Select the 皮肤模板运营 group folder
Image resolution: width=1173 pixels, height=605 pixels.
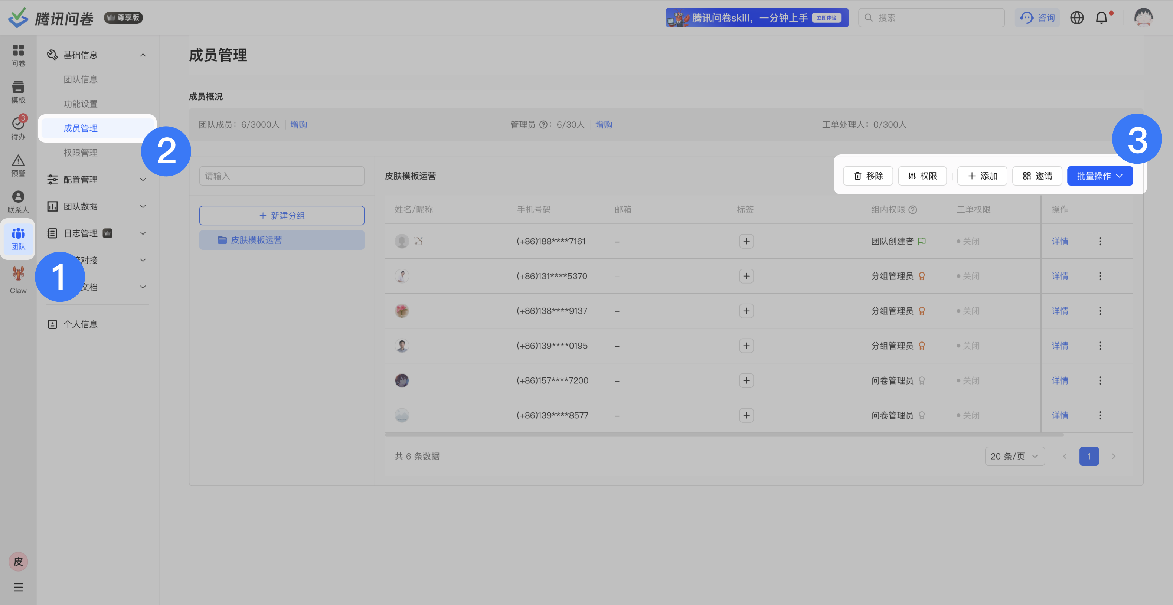281,240
